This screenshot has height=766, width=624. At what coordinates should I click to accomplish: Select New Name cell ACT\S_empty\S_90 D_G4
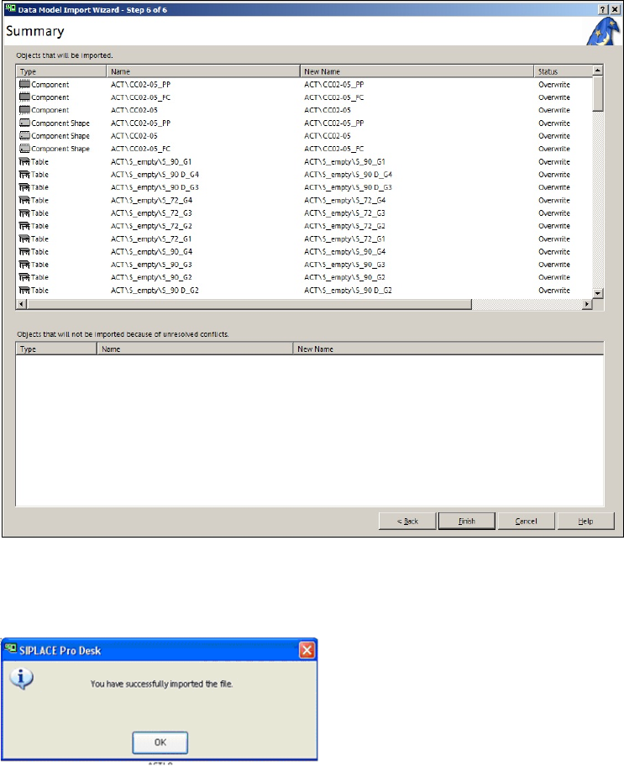(x=348, y=175)
